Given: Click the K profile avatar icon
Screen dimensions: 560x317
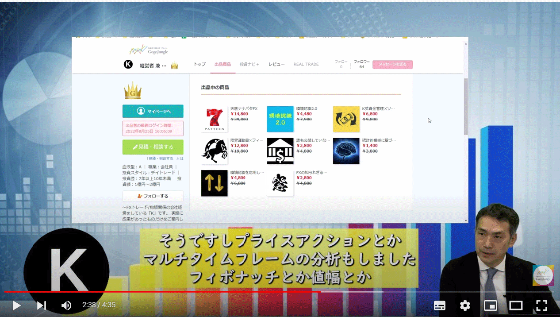Looking at the screenshot, I should [x=128, y=65].
